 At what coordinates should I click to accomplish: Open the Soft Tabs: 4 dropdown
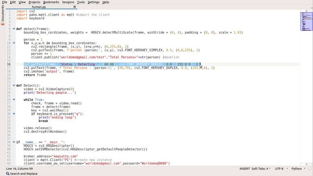pyautogui.click(x=261, y=169)
